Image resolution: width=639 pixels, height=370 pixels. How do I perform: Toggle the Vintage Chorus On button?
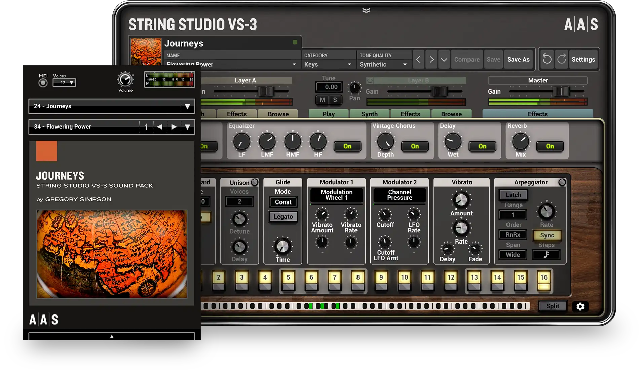pos(415,146)
